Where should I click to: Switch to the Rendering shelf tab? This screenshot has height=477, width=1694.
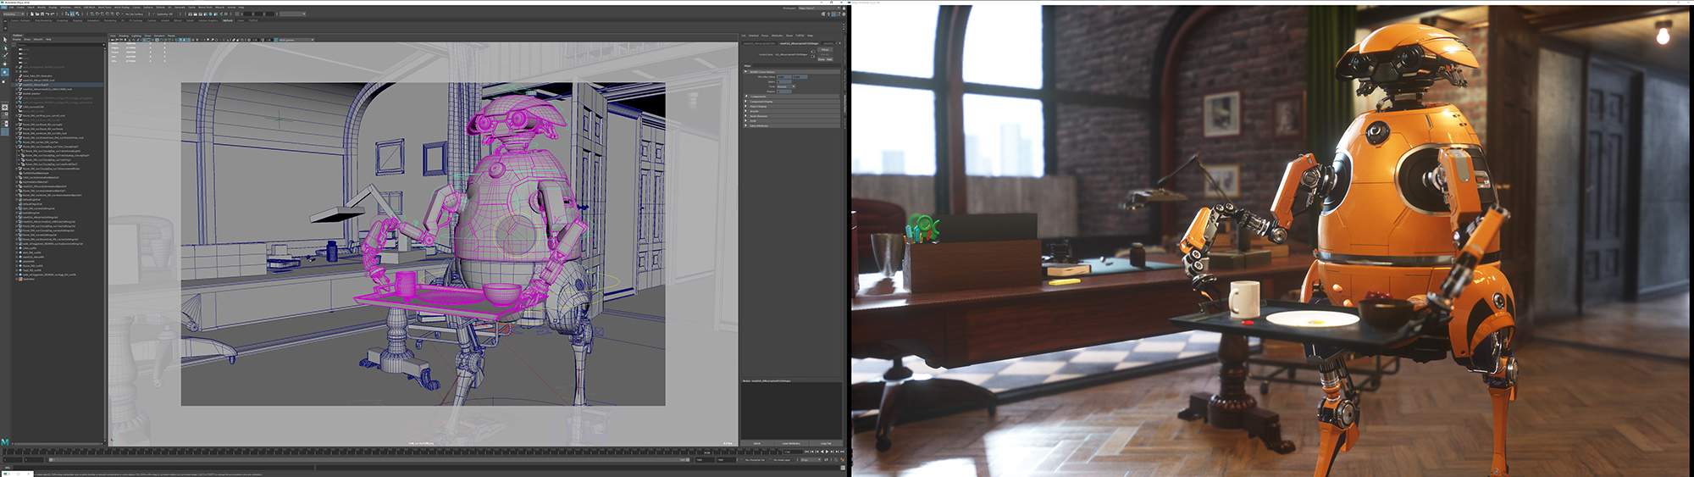(x=110, y=20)
